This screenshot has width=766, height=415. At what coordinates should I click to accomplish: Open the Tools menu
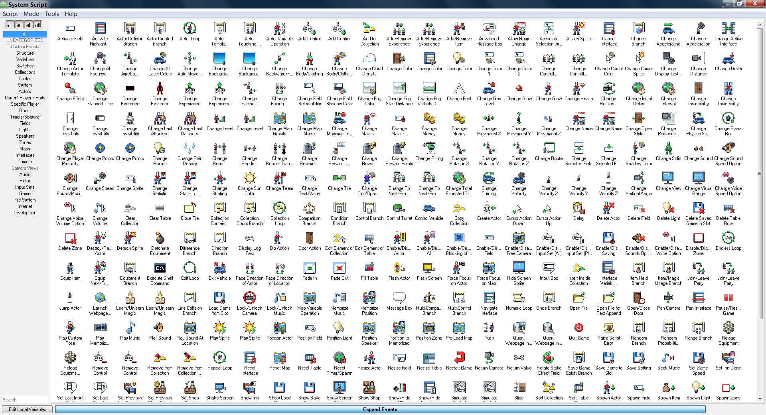point(51,14)
